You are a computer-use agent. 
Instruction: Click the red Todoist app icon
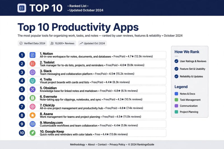[32, 63]
